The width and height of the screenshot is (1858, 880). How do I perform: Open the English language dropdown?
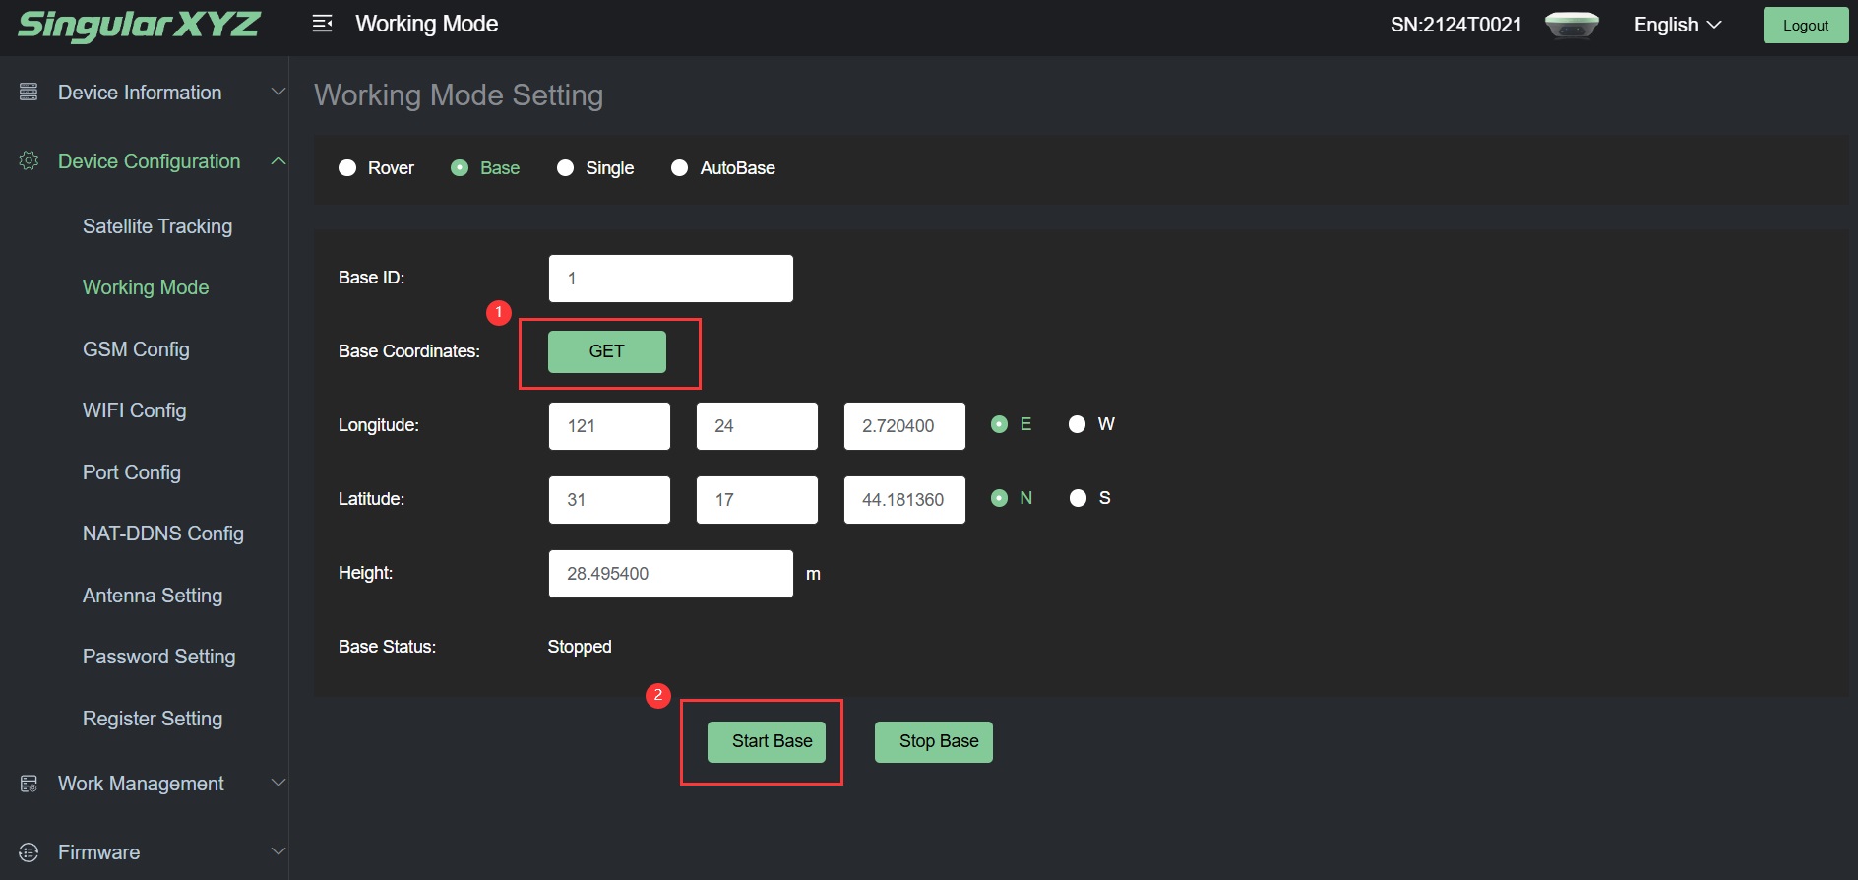1677,25
